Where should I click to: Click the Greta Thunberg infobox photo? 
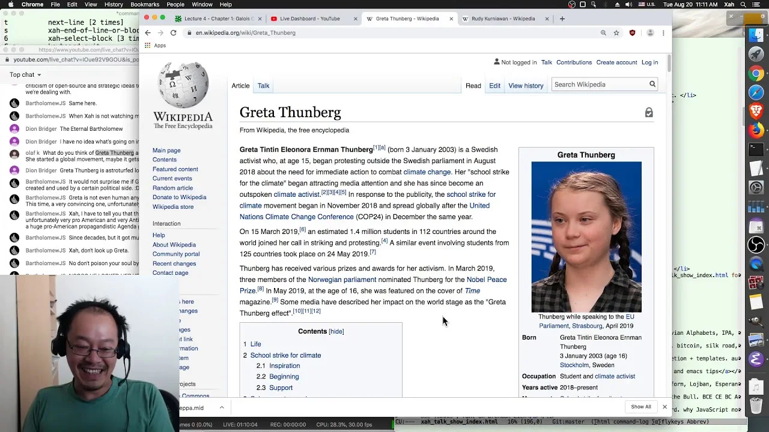click(x=586, y=237)
